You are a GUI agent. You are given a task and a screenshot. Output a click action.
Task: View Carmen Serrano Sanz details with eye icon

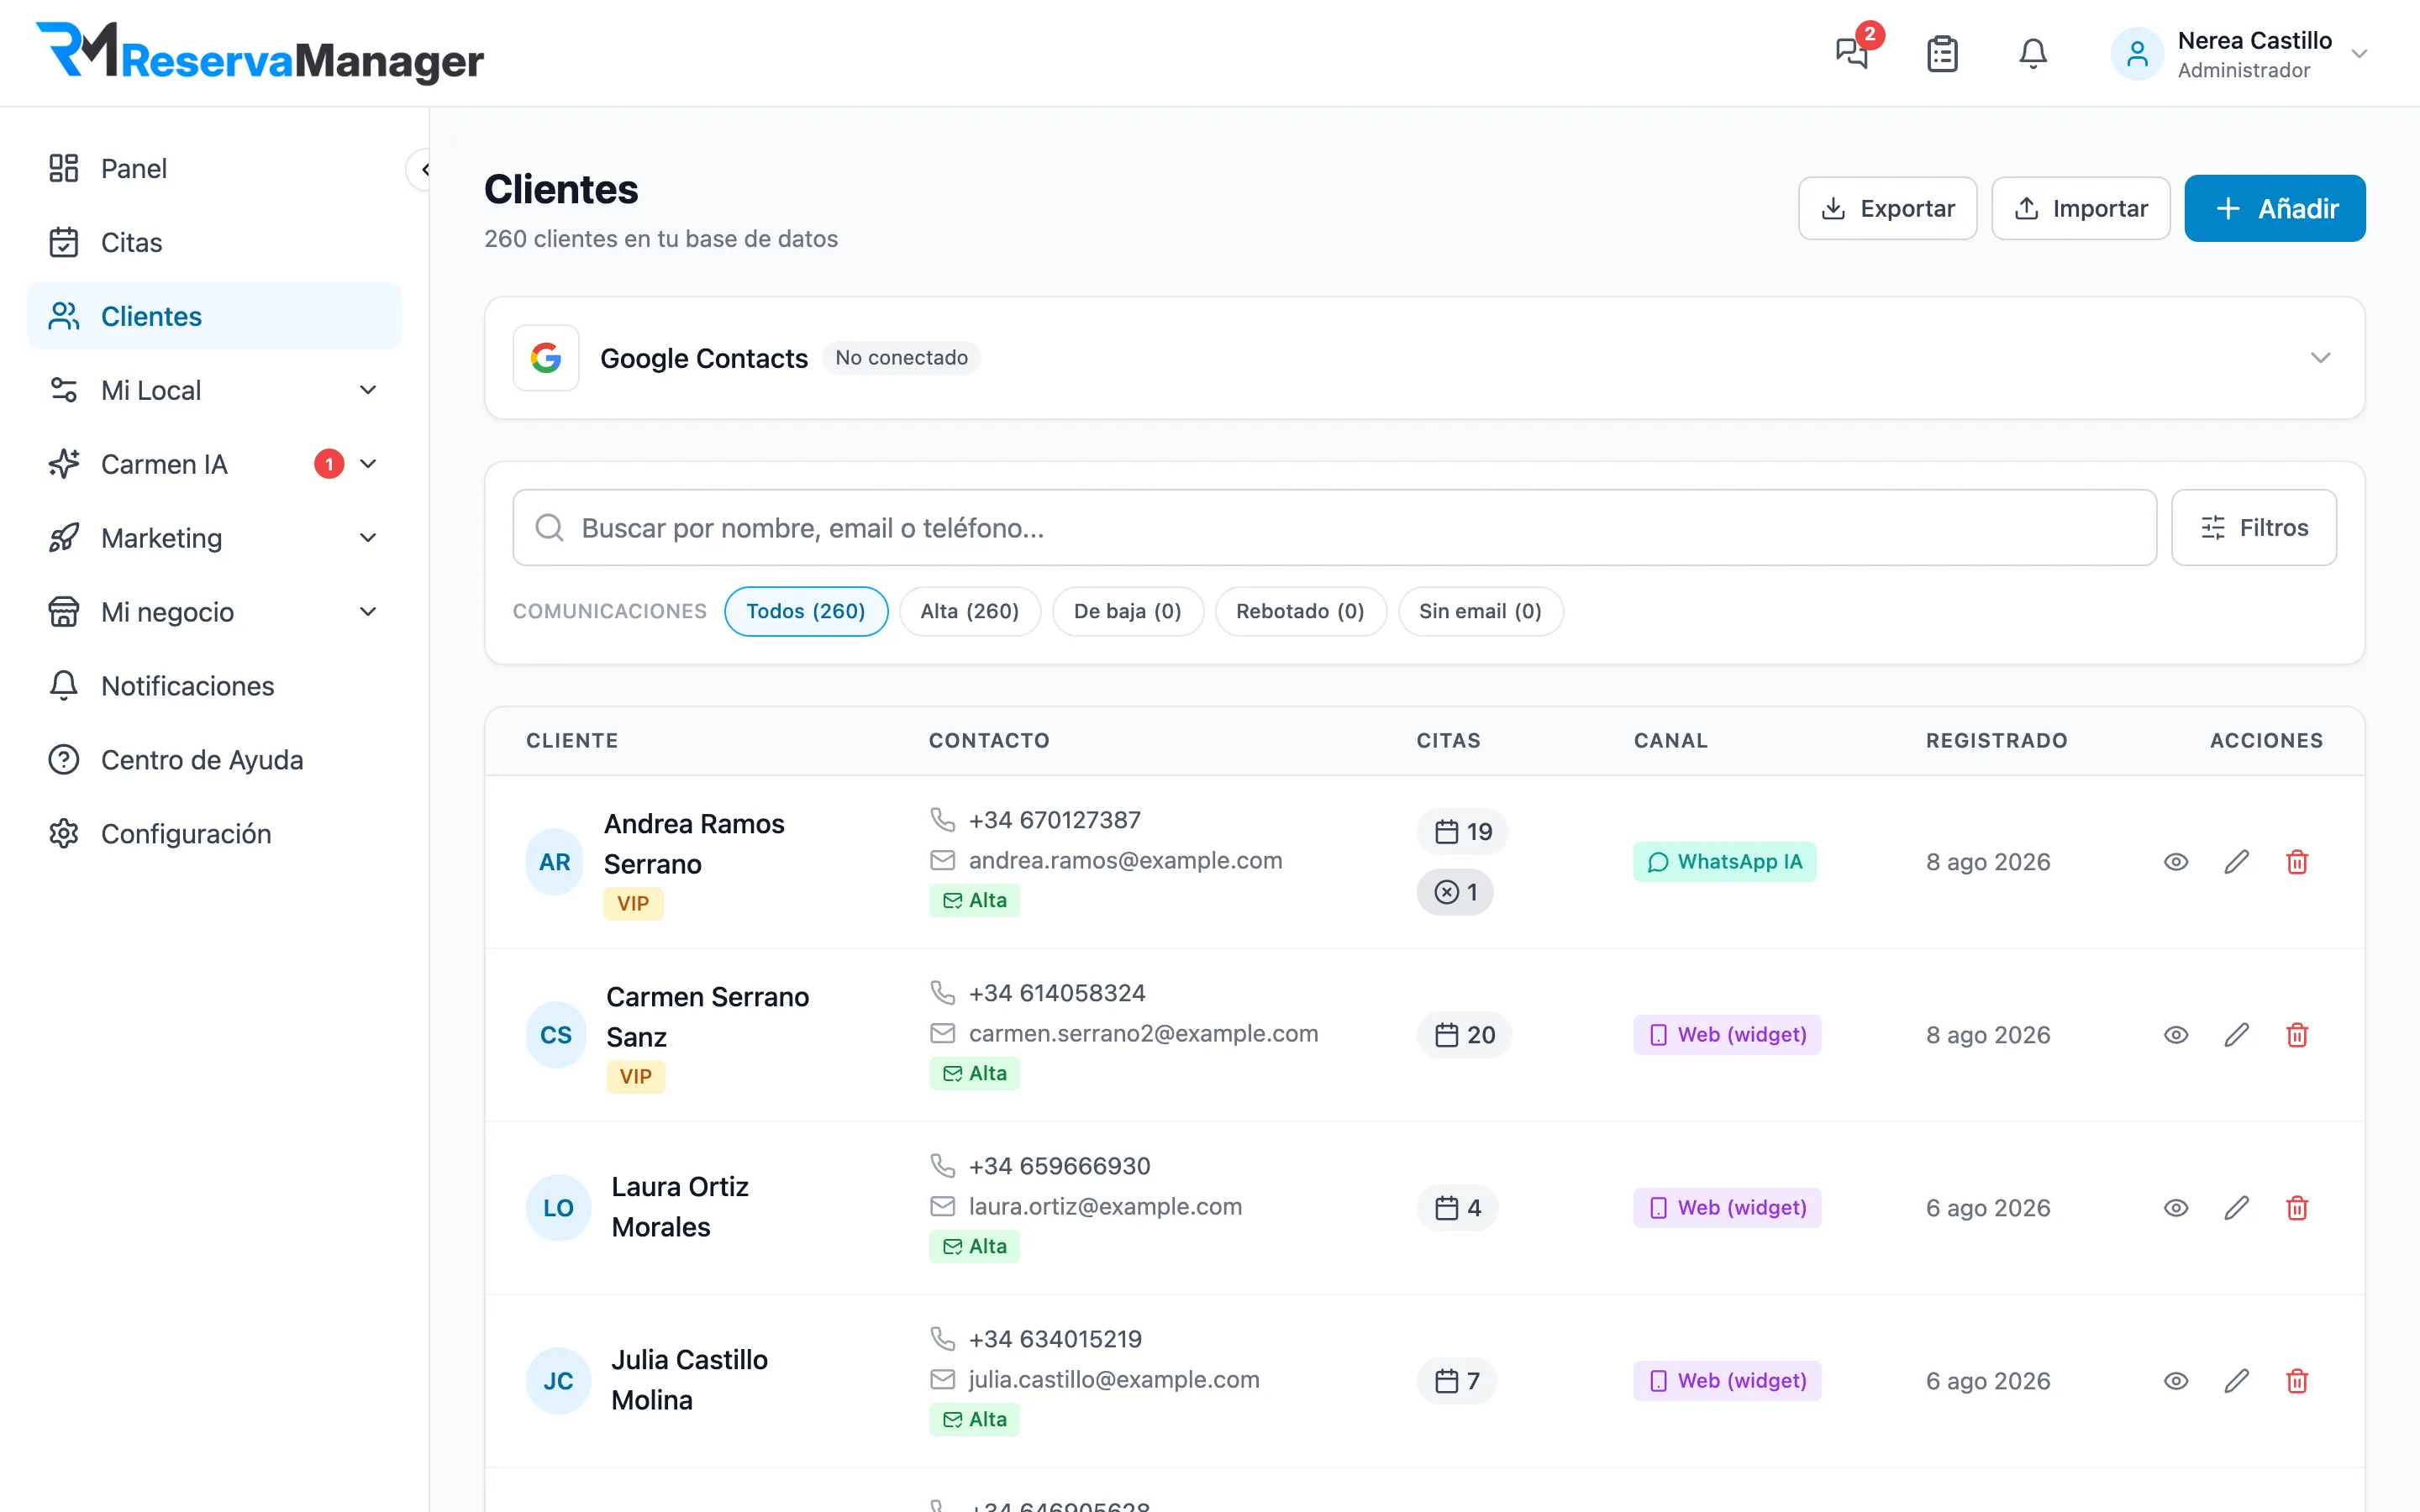[x=2175, y=1034]
